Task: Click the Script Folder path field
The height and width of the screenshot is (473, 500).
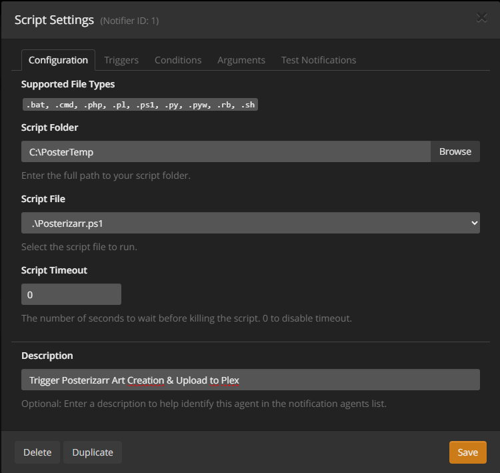Action: 225,151
